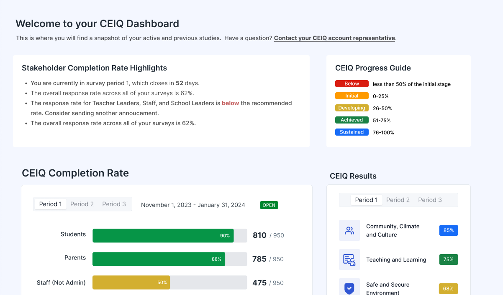Select Period 1 tab in Completion Rate
The width and height of the screenshot is (503, 295).
(50, 204)
